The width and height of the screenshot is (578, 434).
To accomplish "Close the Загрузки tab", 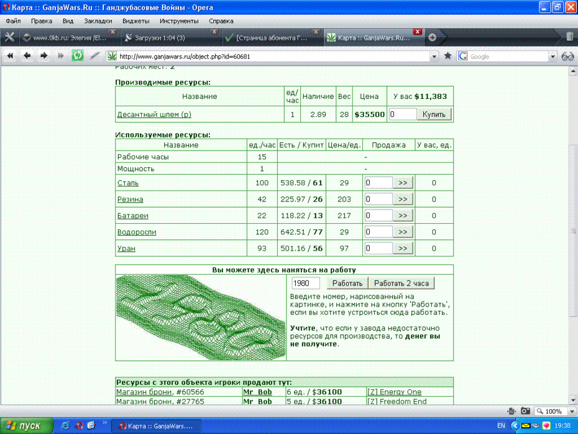I will 214,32.
